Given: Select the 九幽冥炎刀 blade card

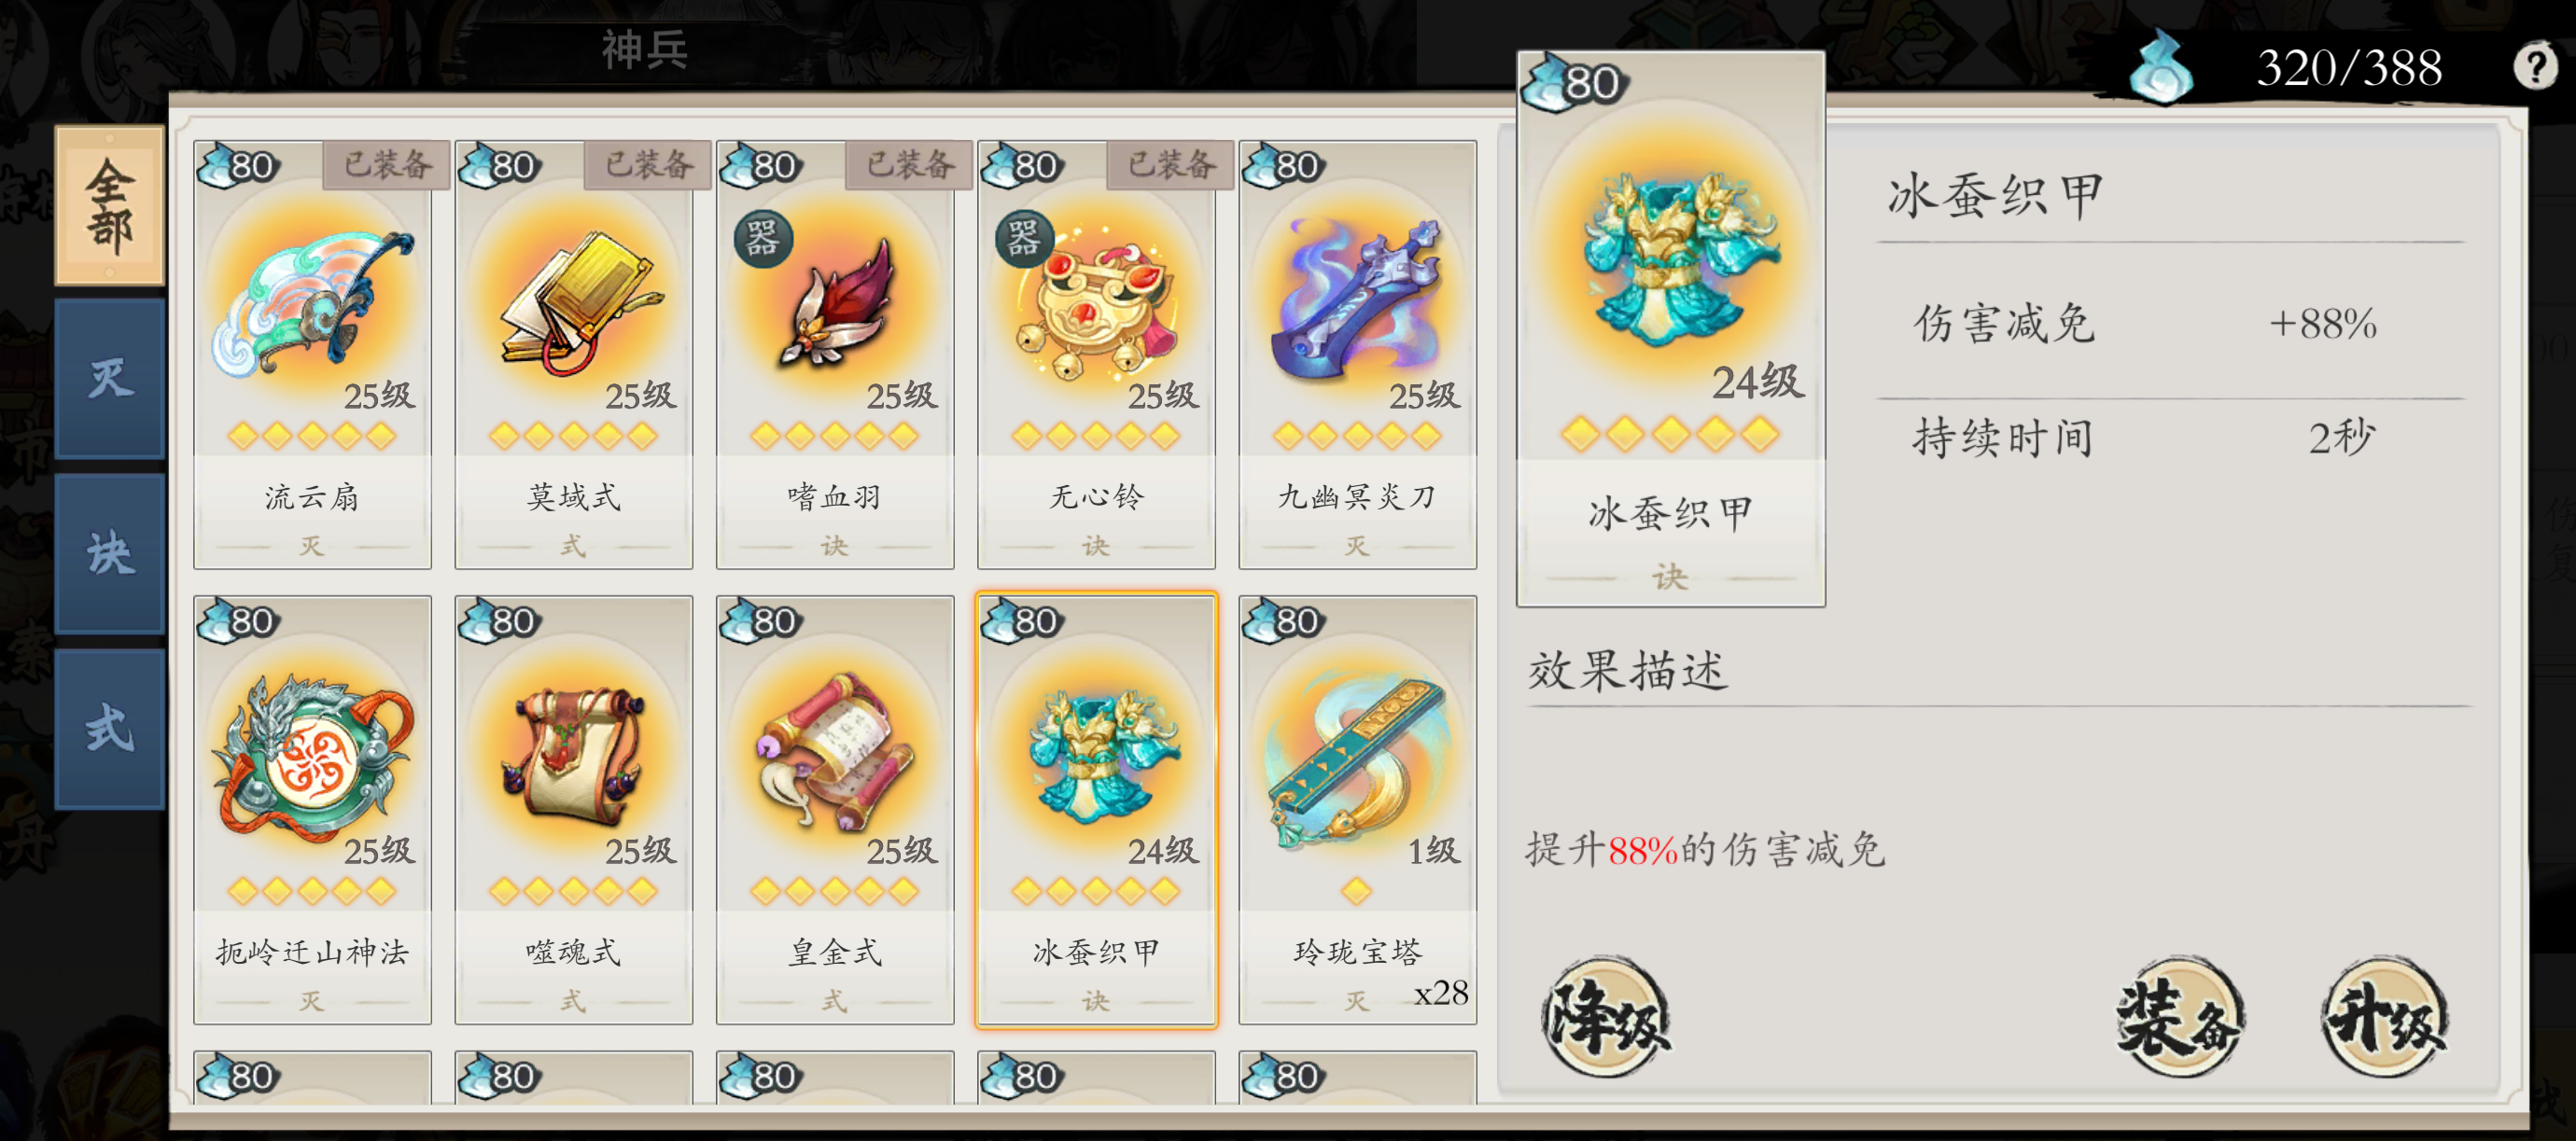Looking at the screenshot, I should (1358, 355).
